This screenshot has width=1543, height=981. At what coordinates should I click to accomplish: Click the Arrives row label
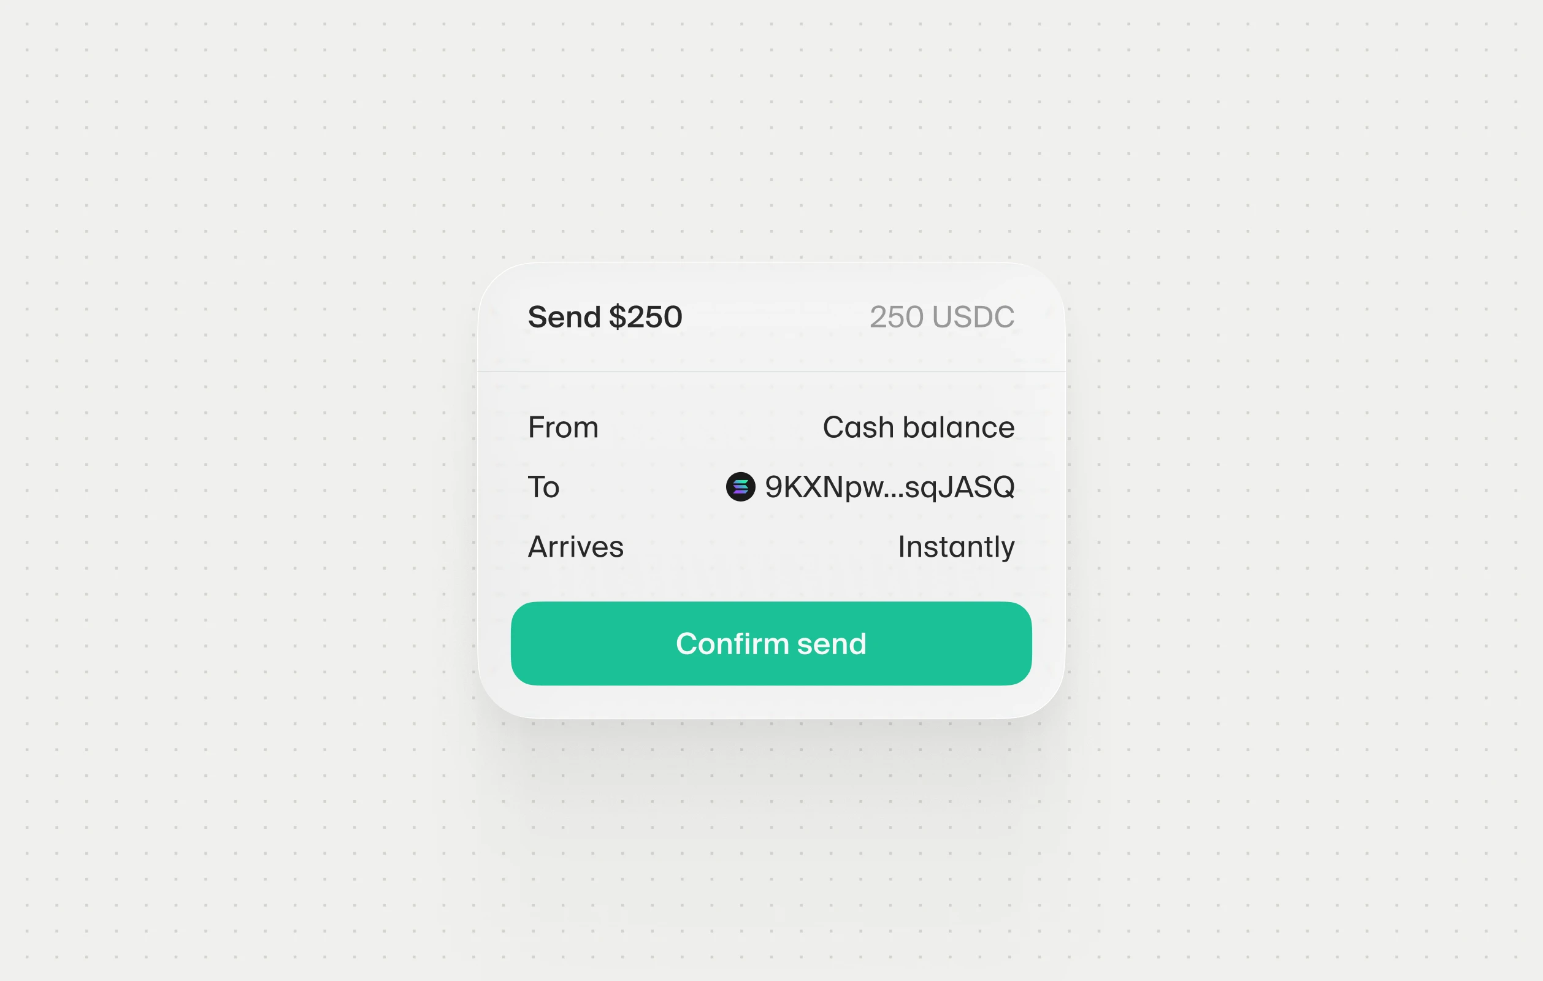pos(575,546)
